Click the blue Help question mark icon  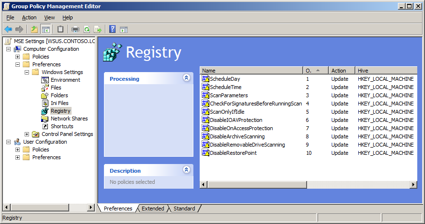pyautogui.click(x=112, y=29)
